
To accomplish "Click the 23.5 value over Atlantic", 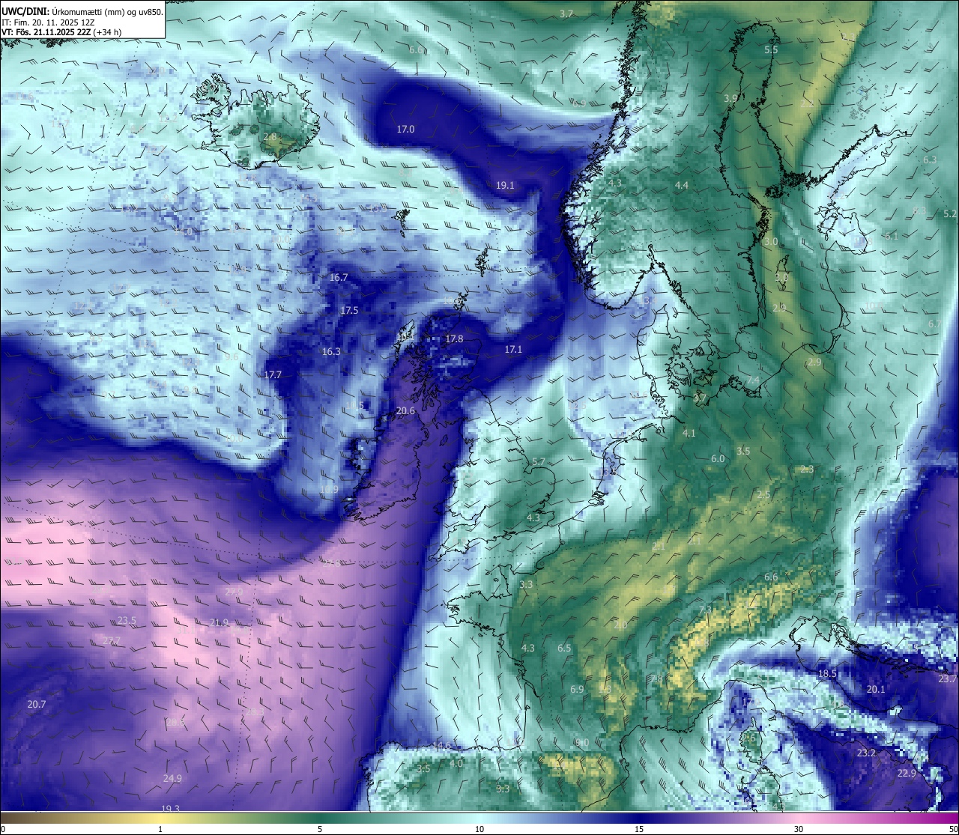I will click(x=127, y=621).
